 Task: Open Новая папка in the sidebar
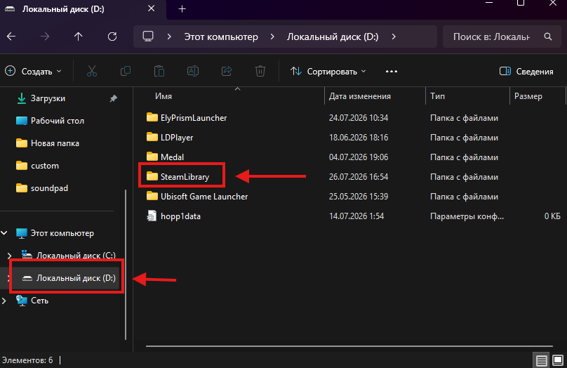pos(55,143)
